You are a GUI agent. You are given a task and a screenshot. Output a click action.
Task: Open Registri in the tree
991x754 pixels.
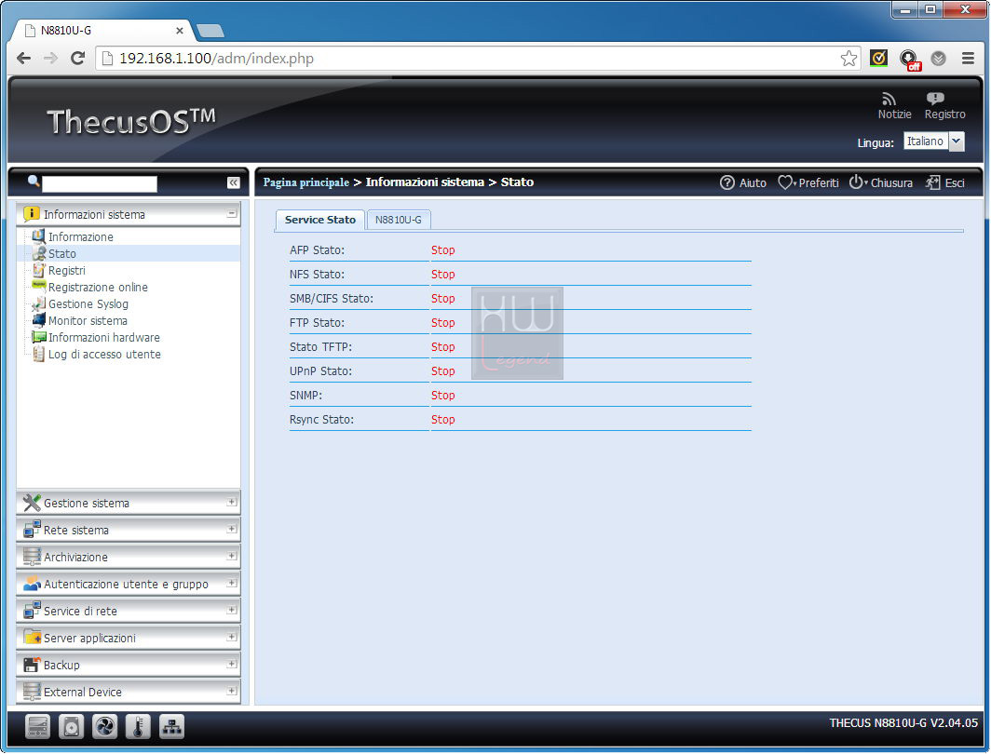(67, 270)
